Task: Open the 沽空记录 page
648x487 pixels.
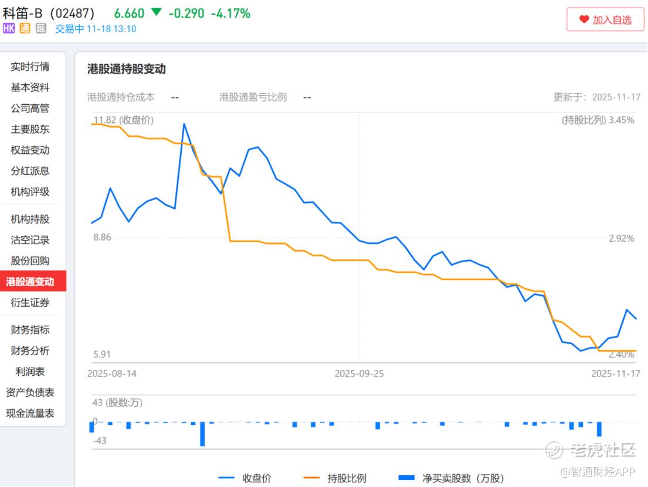Action: (30, 240)
